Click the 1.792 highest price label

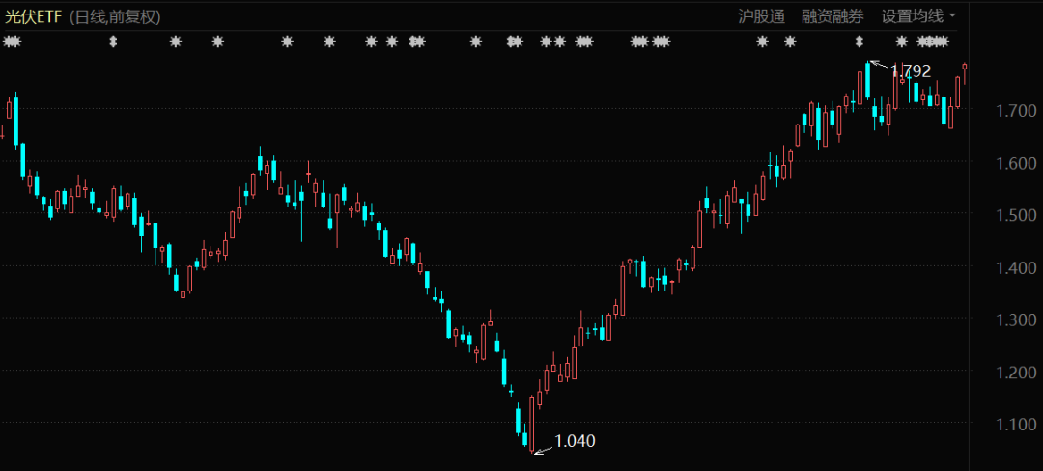(911, 70)
